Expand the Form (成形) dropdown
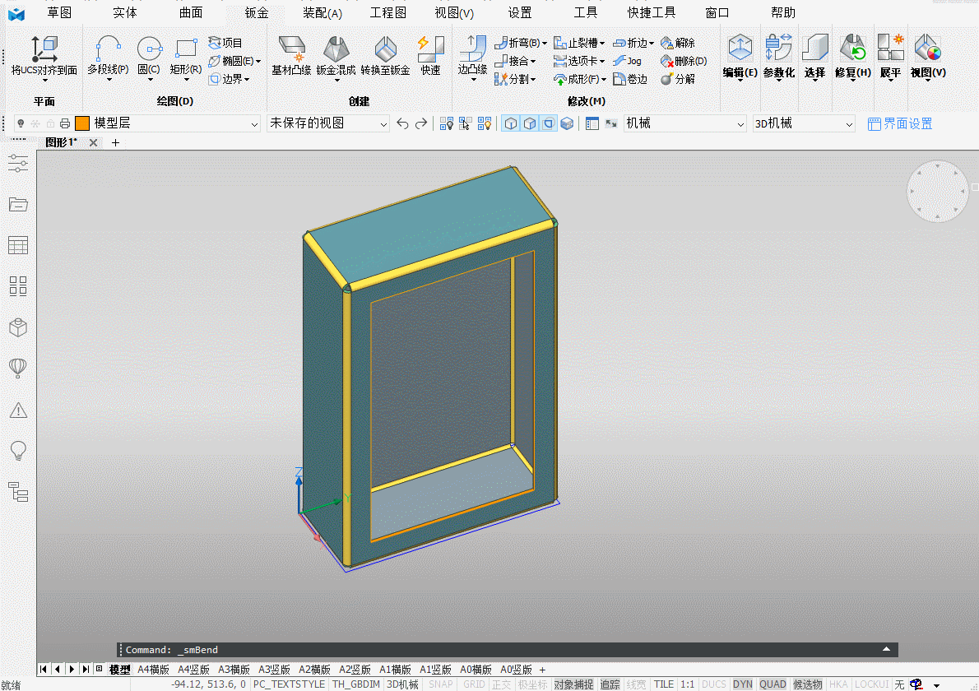This screenshot has height=691, width=979. click(x=604, y=79)
